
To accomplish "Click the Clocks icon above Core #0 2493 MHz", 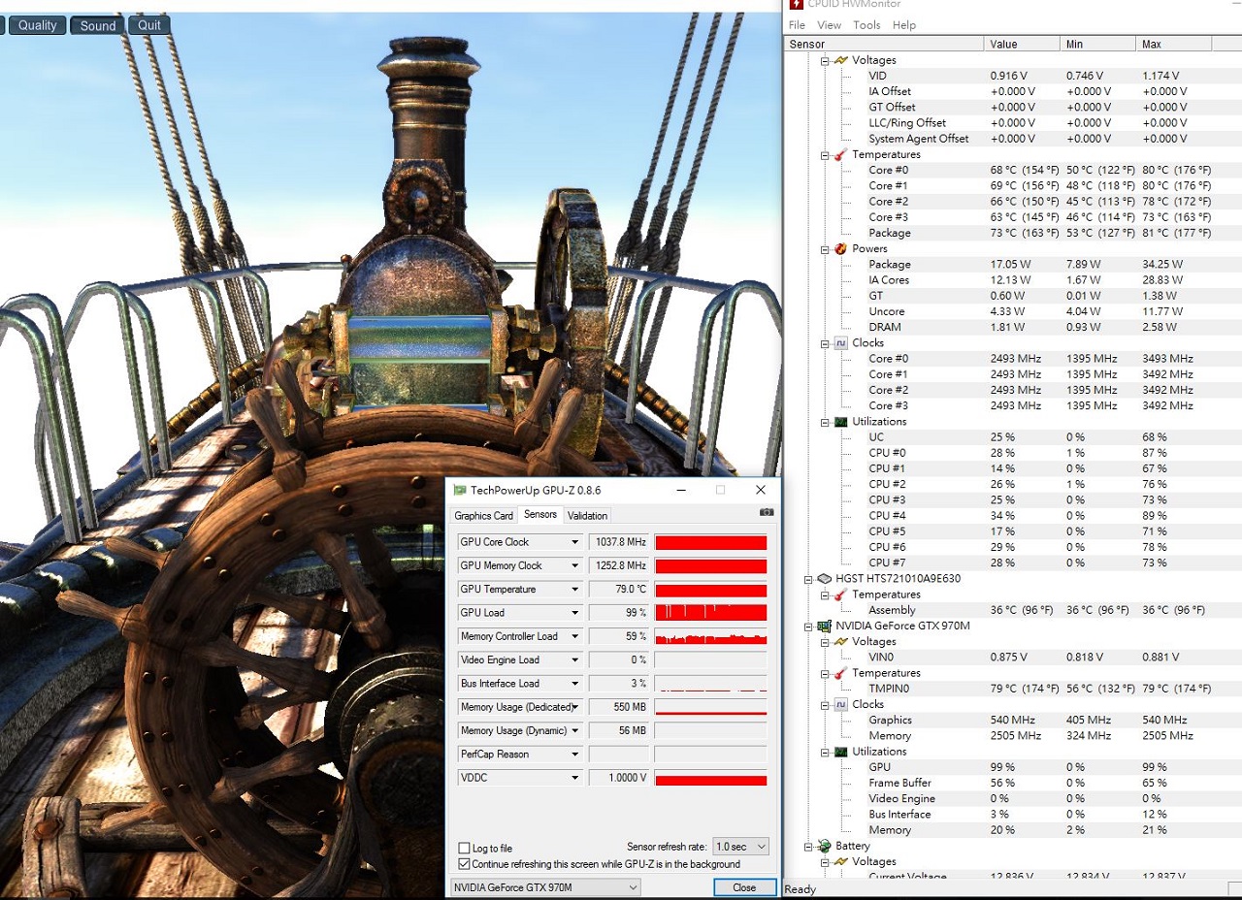I will [840, 343].
